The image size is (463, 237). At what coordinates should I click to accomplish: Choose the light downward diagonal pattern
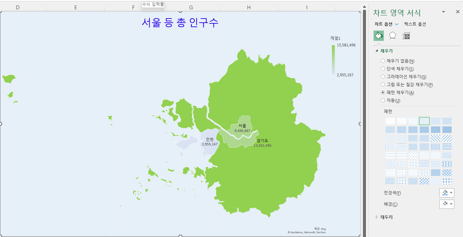point(390,138)
